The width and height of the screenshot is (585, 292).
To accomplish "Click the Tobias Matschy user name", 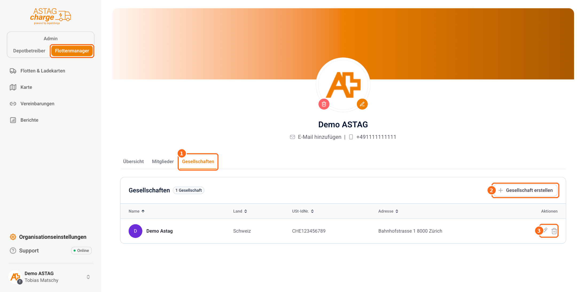I will click(41, 280).
